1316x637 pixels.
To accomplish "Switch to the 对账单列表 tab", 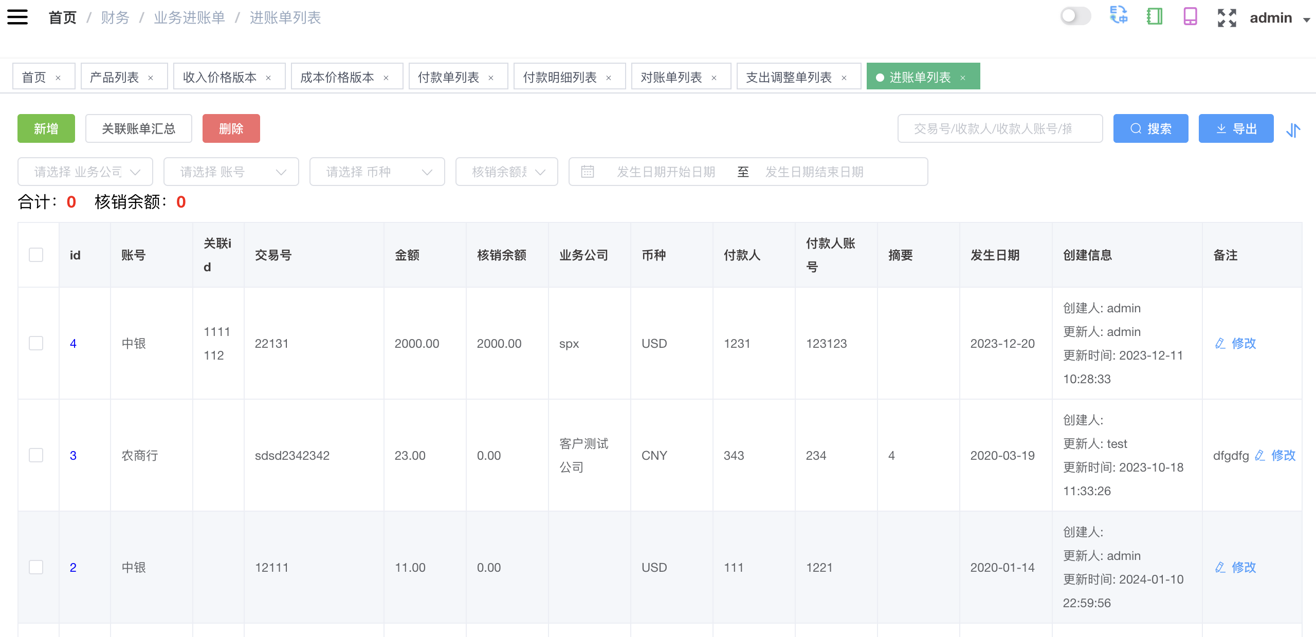I will pos(671,77).
